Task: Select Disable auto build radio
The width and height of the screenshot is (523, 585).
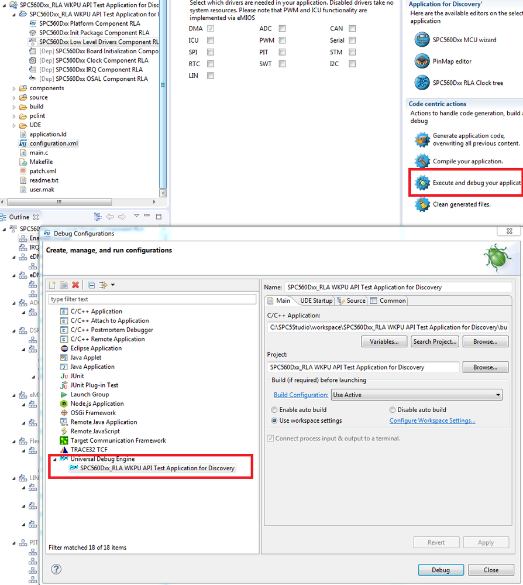Action: 393,410
